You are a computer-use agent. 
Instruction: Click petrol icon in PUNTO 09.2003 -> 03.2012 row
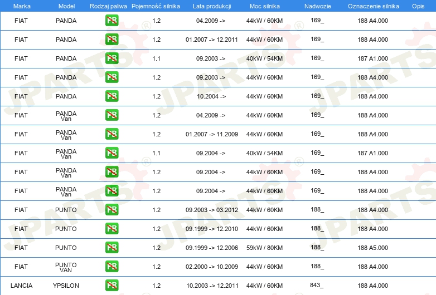coord(112,209)
